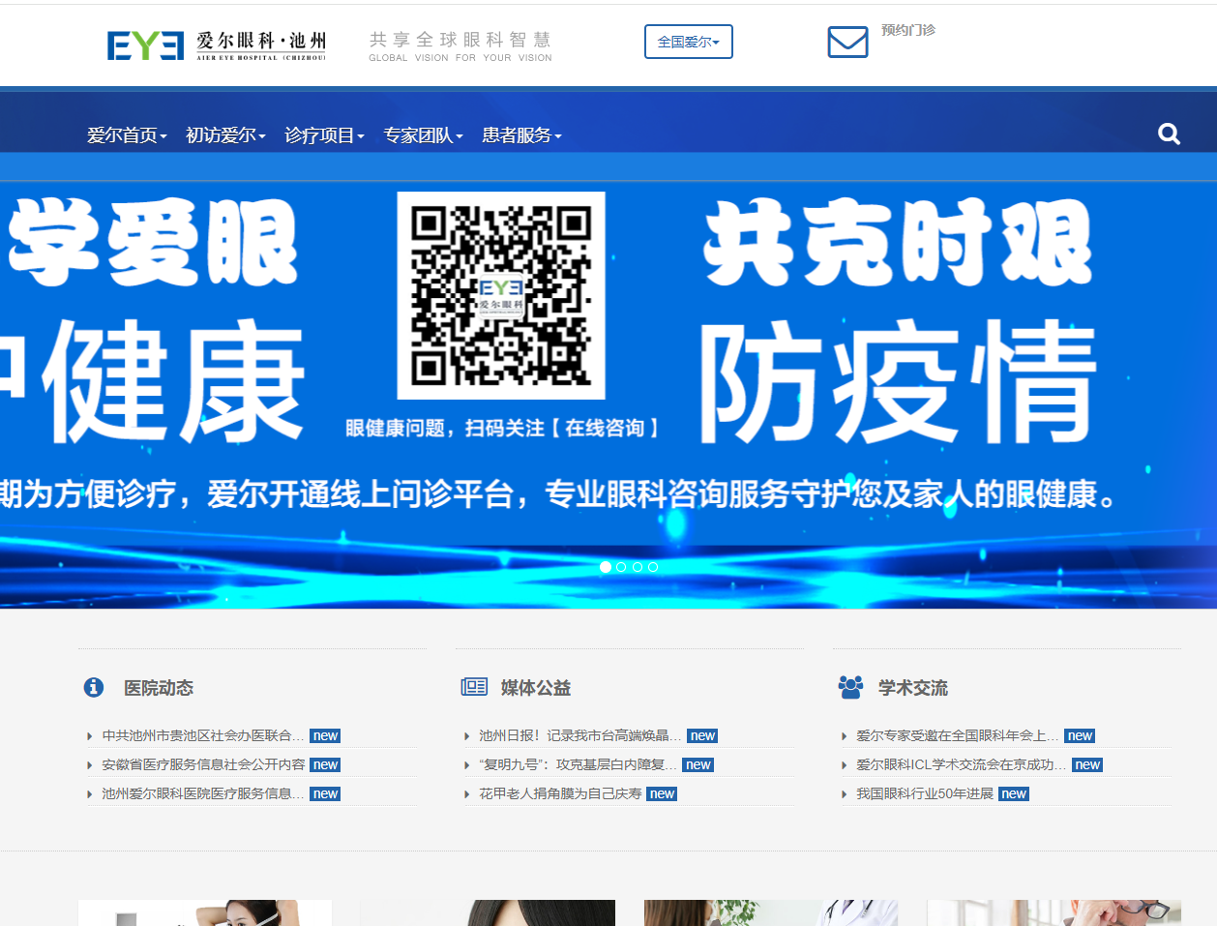Click the people icon beside 学术交流
The height and width of the screenshot is (926, 1217).
click(850, 687)
